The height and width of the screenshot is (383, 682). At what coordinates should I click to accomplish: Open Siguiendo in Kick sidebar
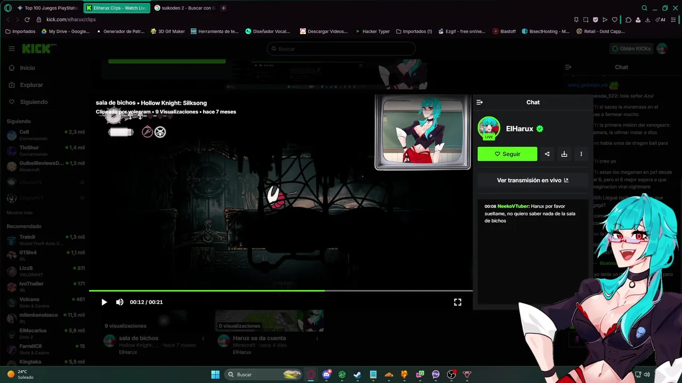[x=34, y=102]
